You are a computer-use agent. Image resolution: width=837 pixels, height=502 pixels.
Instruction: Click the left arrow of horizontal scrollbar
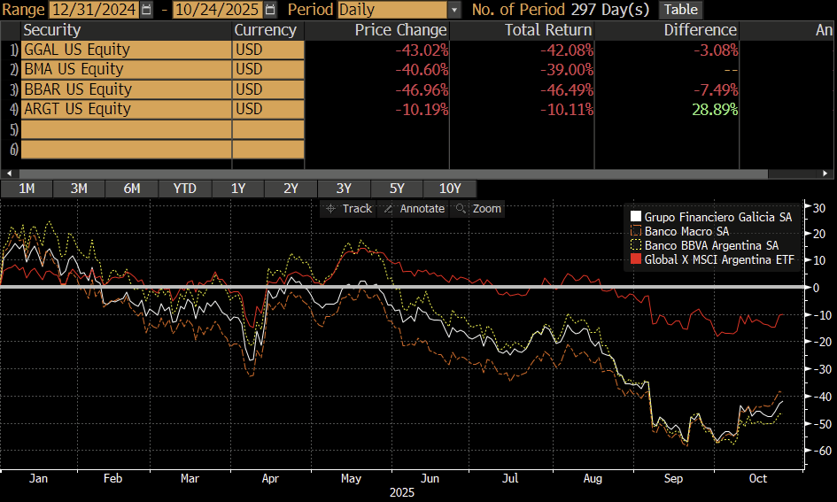click(9, 174)
